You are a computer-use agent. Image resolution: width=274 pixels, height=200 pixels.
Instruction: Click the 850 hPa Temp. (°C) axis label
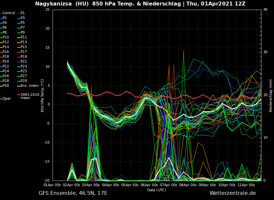pos(43,95)
